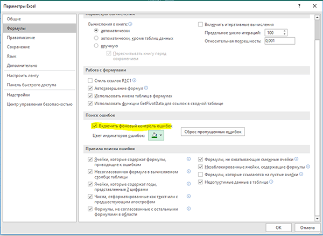This screenshot has height=236, width=323.
Task: Open Язык settings category
Action: [39, 56]
